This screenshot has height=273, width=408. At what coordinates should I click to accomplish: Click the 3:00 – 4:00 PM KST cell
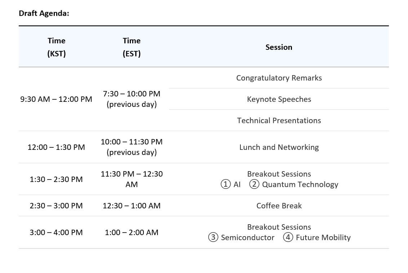(57, 233)
